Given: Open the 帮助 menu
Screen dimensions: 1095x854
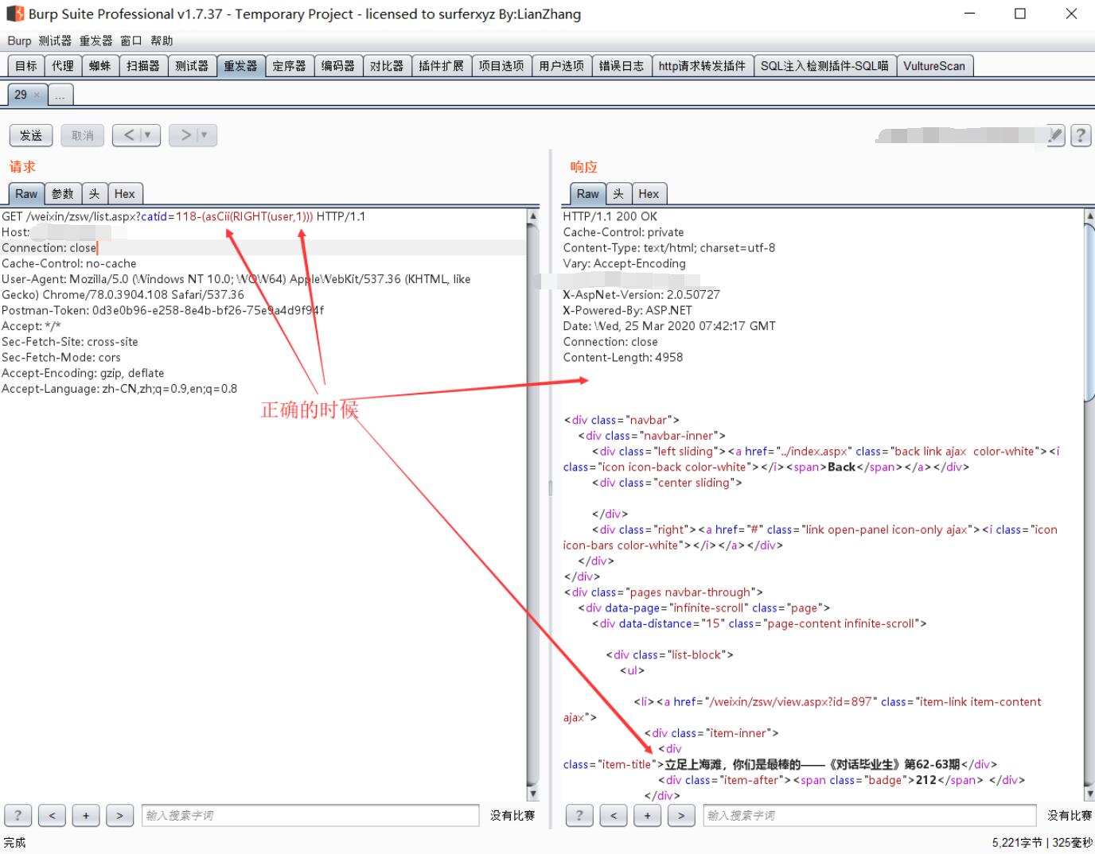Looking at the screenshot, I should pos(162,41).
